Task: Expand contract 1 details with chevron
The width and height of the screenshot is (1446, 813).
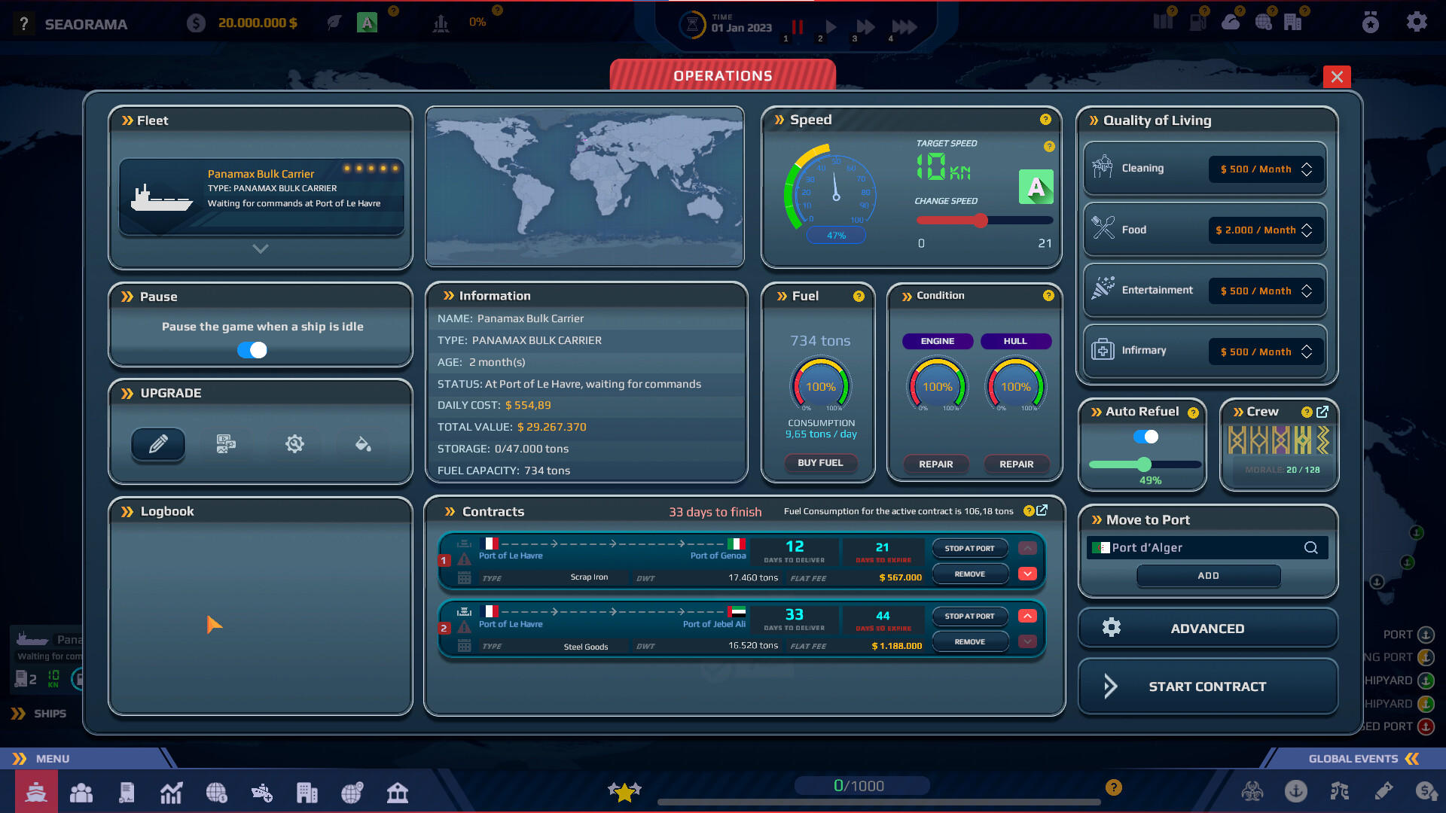Action: [x=1028, y=574]
